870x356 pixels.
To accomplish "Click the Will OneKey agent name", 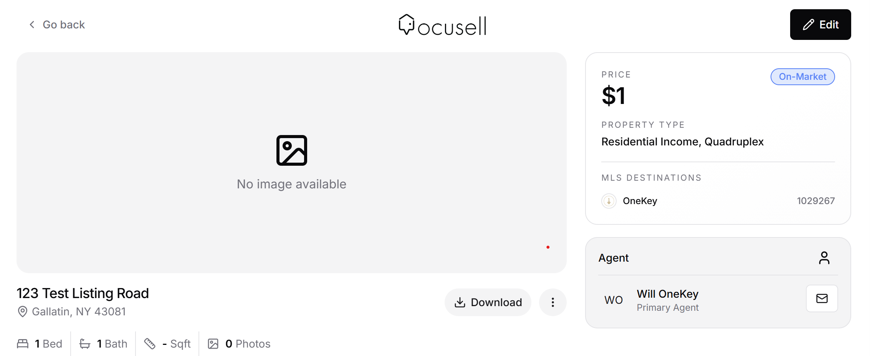I will tap(668, 294).
